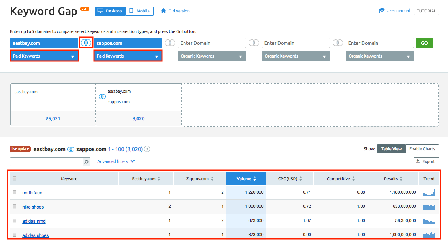
Task: Sort by Eastbay.com column
Action: pos(146,179)
